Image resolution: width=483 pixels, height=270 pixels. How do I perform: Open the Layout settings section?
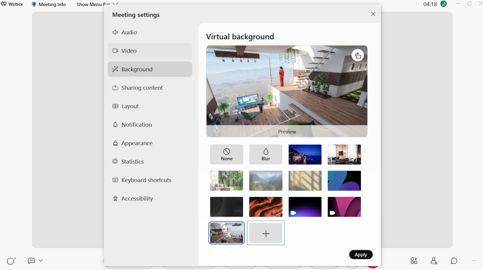point(130,106)
